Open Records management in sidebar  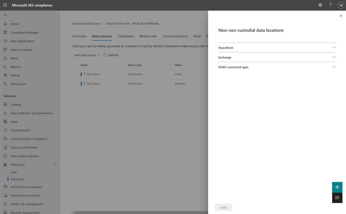[x=25, y=213]
